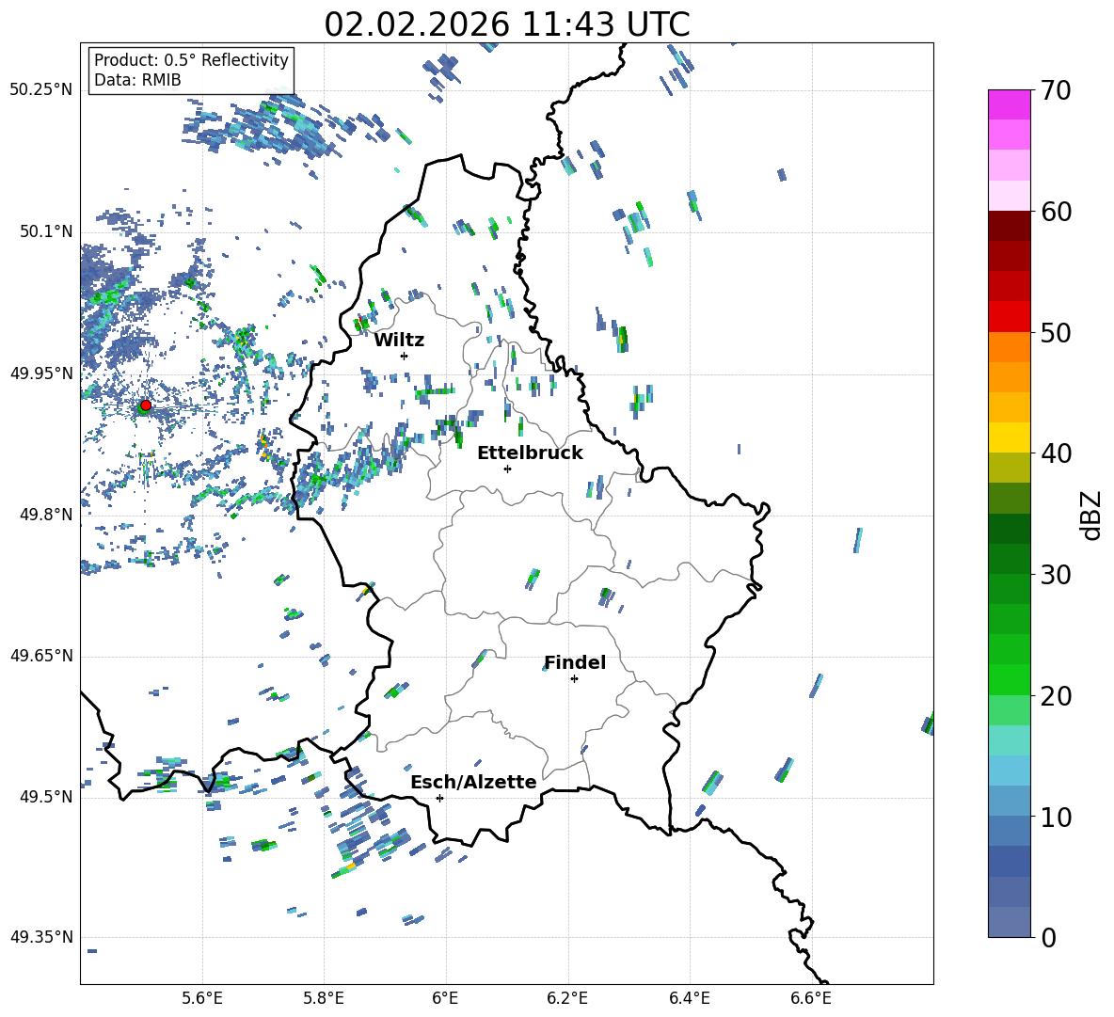
Task: Click the 20 value on colorbar
Action: 1056,695
